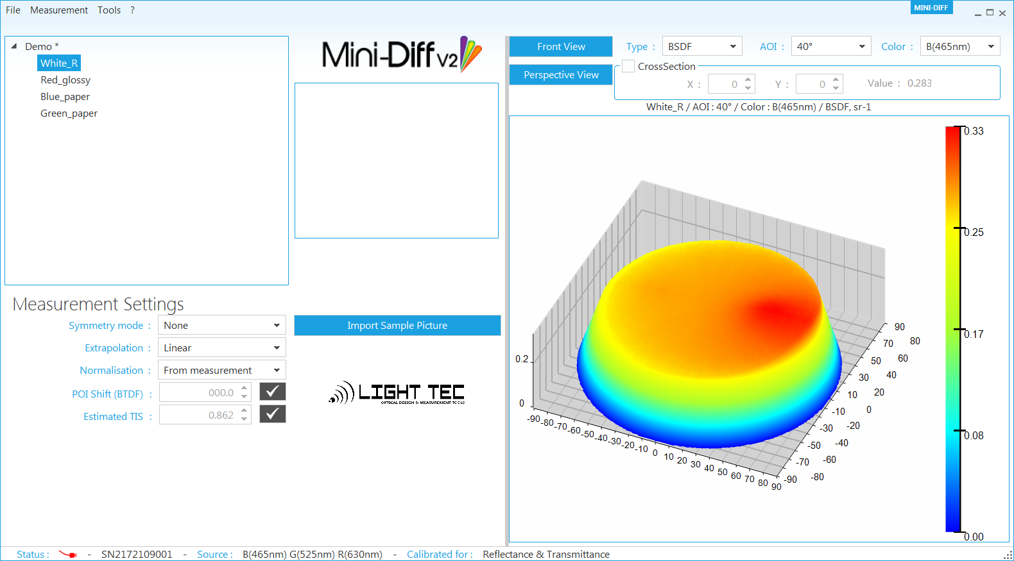Confirm POI Shift with the checkmark button
This screenshot has width=1014, height=561.
click(272, 391)
